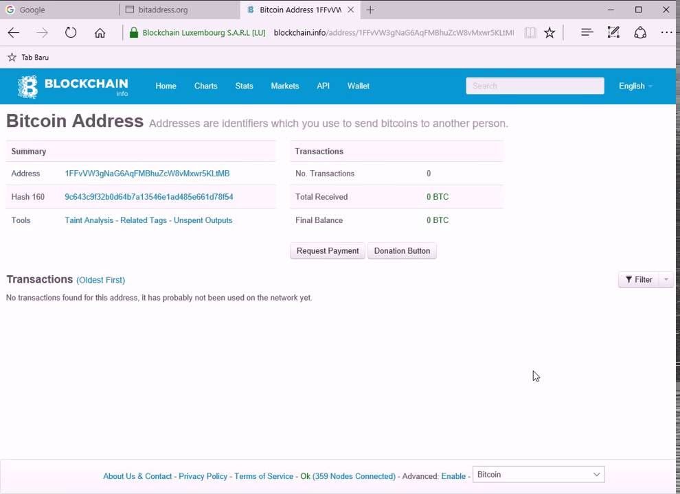Click the Tab Baru favorites star icon
Viewport: 680px width, 494px height.
12,57
